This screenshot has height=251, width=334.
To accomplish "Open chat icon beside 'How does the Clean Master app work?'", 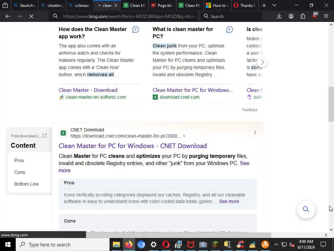I will (x=135, y=29).
